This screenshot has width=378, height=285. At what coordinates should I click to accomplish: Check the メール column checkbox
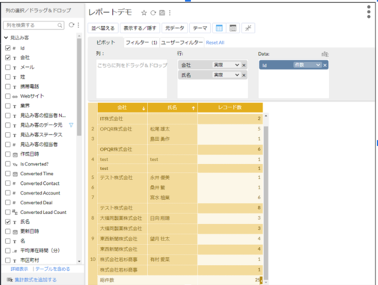coord(8,67)
